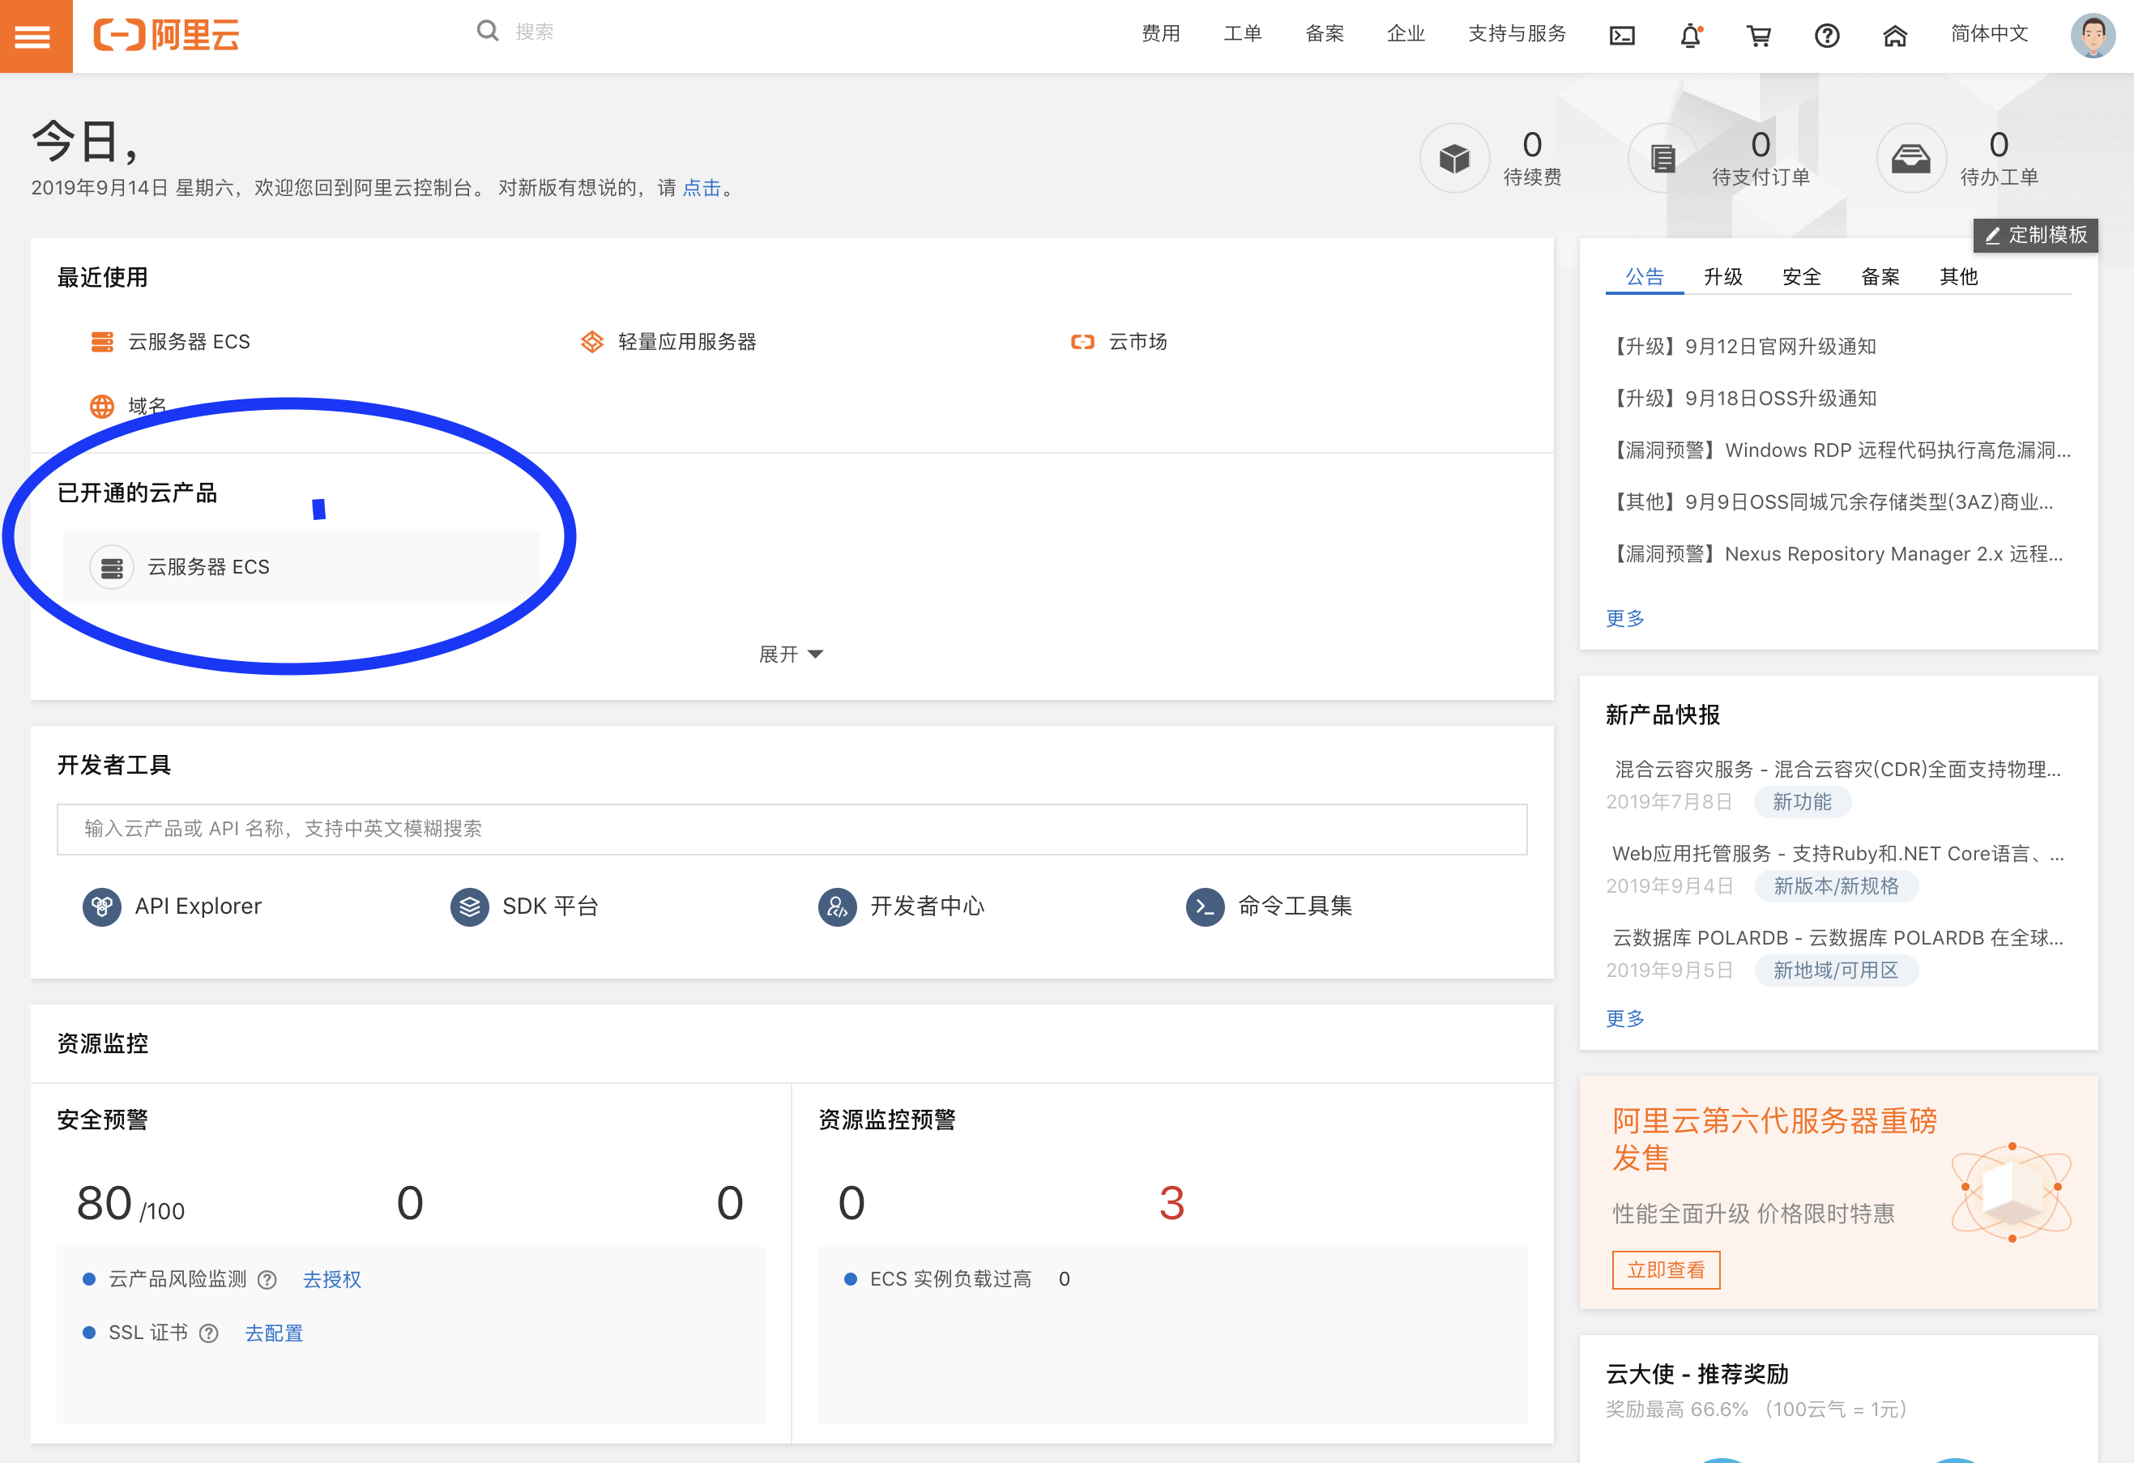Click the help question mark icon
This screenshot has width=2134, height=1463.
click(x=1826, y=36)
